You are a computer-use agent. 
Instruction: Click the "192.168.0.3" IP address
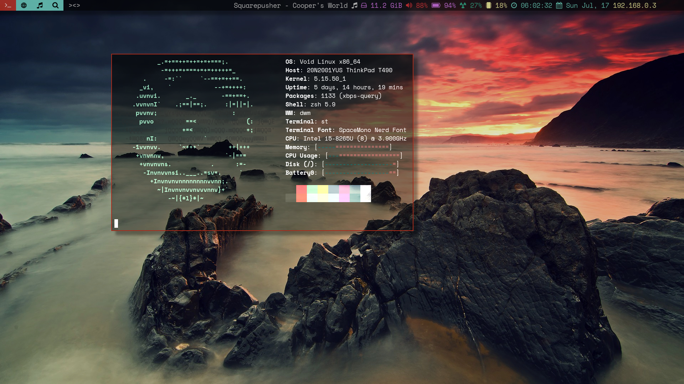click(x=634, y=5)
